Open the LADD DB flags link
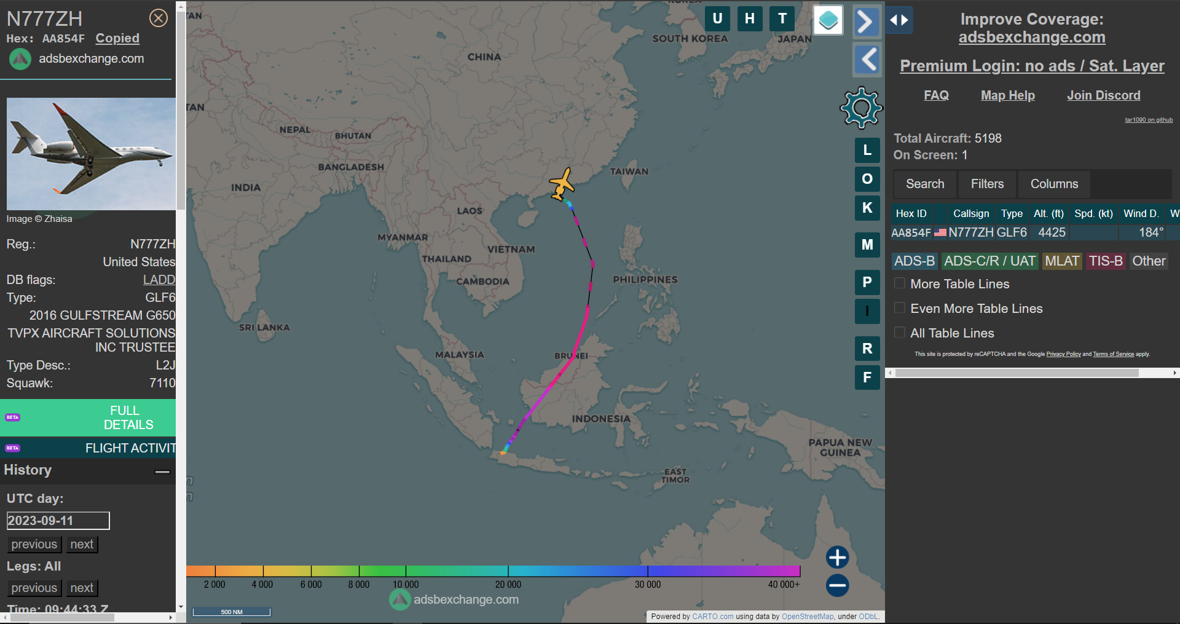This screenshot has width=1180, height=624. (159, 280)
